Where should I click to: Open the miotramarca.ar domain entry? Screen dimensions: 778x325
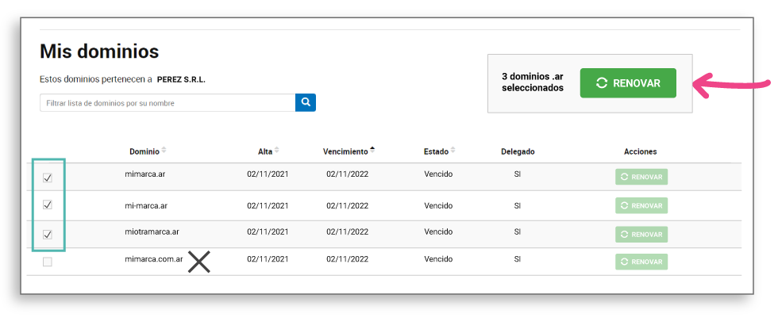152,232
